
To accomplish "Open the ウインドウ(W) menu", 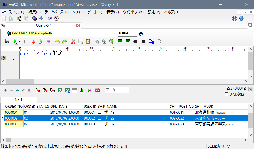I will click(133, 12).
